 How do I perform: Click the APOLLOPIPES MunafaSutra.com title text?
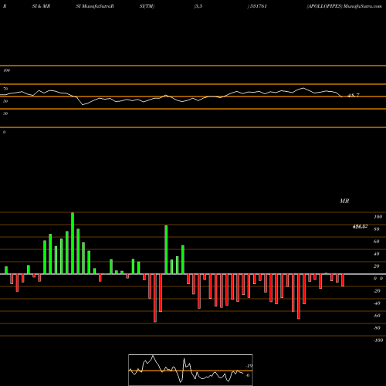[x=344, y=6]
